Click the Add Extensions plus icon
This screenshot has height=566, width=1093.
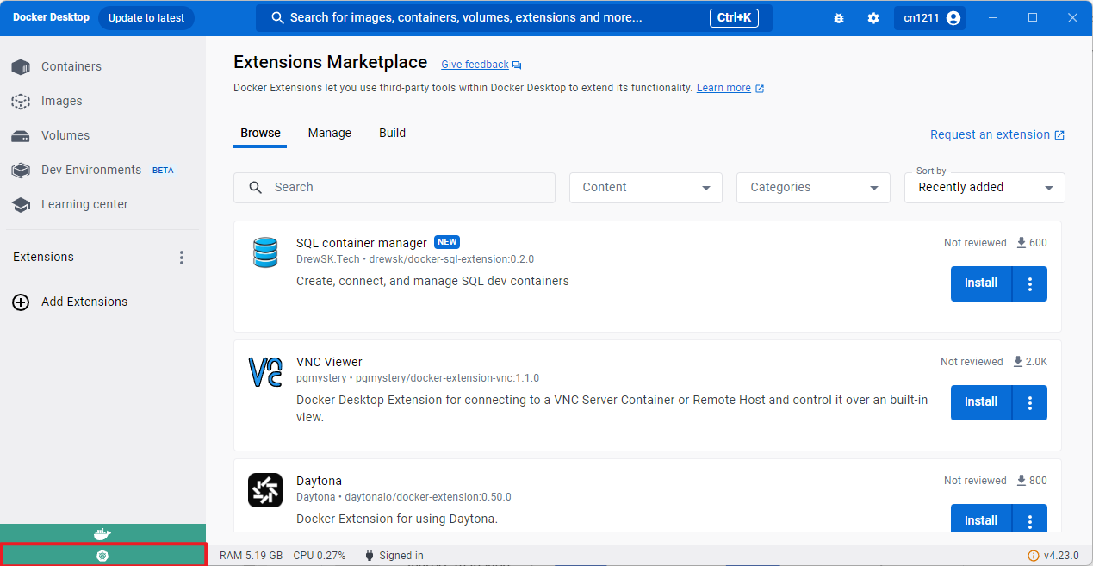tap(21, 302)
